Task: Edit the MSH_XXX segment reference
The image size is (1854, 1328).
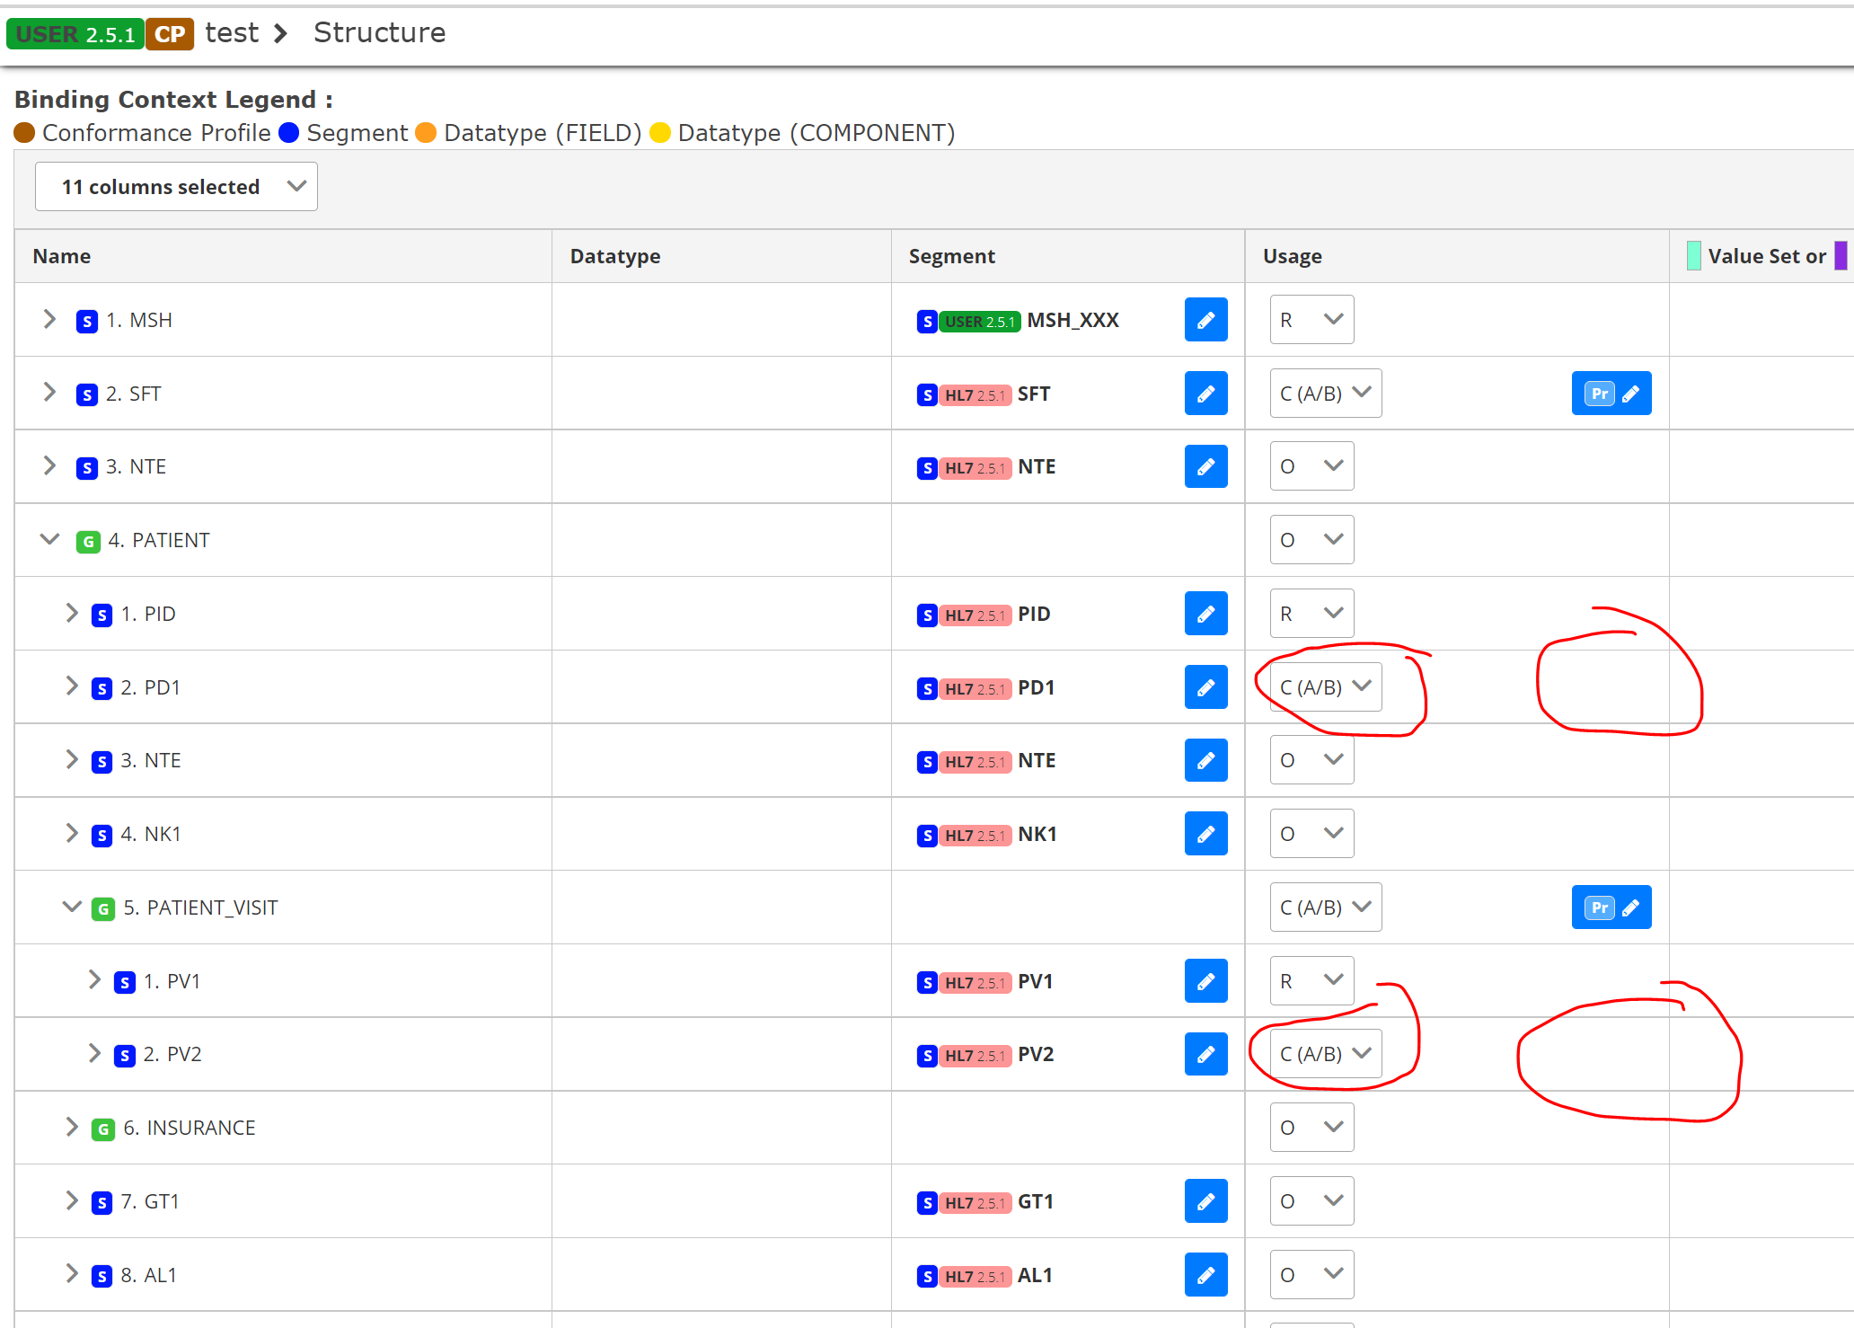Action: tap(1205, 320)
